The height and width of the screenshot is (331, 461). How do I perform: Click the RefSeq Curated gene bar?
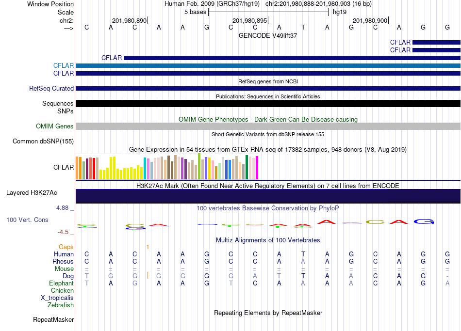[268, 88]
